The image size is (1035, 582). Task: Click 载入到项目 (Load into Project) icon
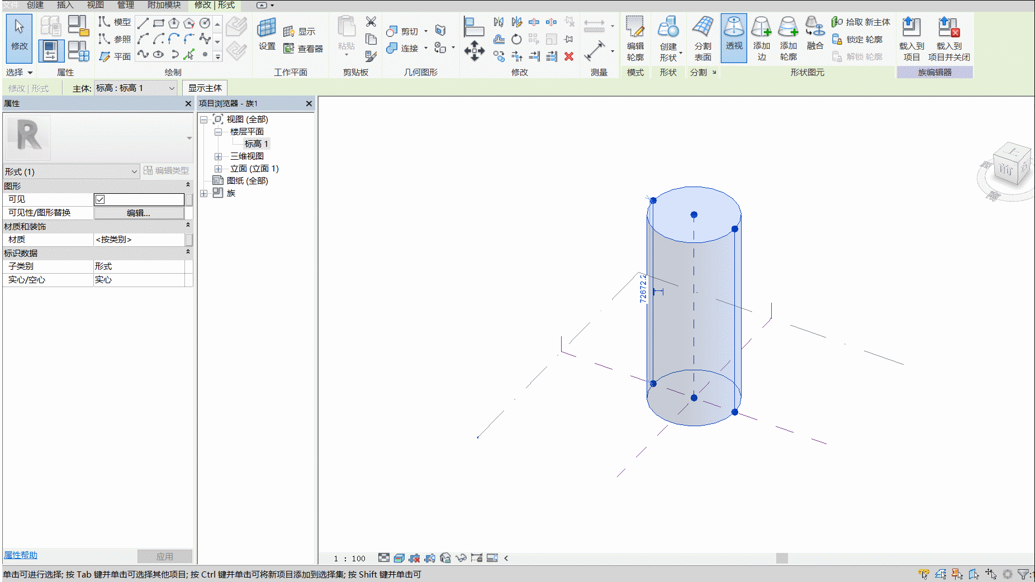(x=911, y=39)
